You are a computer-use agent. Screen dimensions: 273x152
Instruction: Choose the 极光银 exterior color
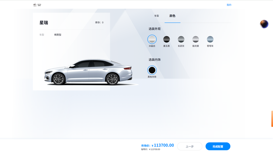196,39
